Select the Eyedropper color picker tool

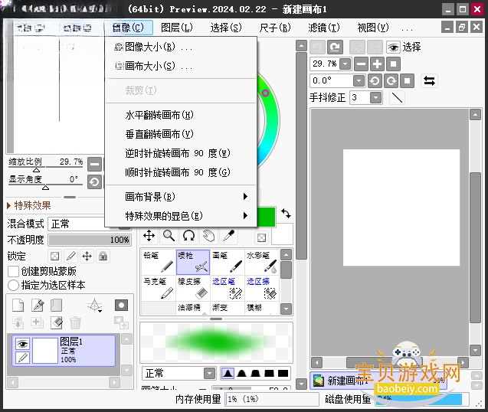(228, 236)
